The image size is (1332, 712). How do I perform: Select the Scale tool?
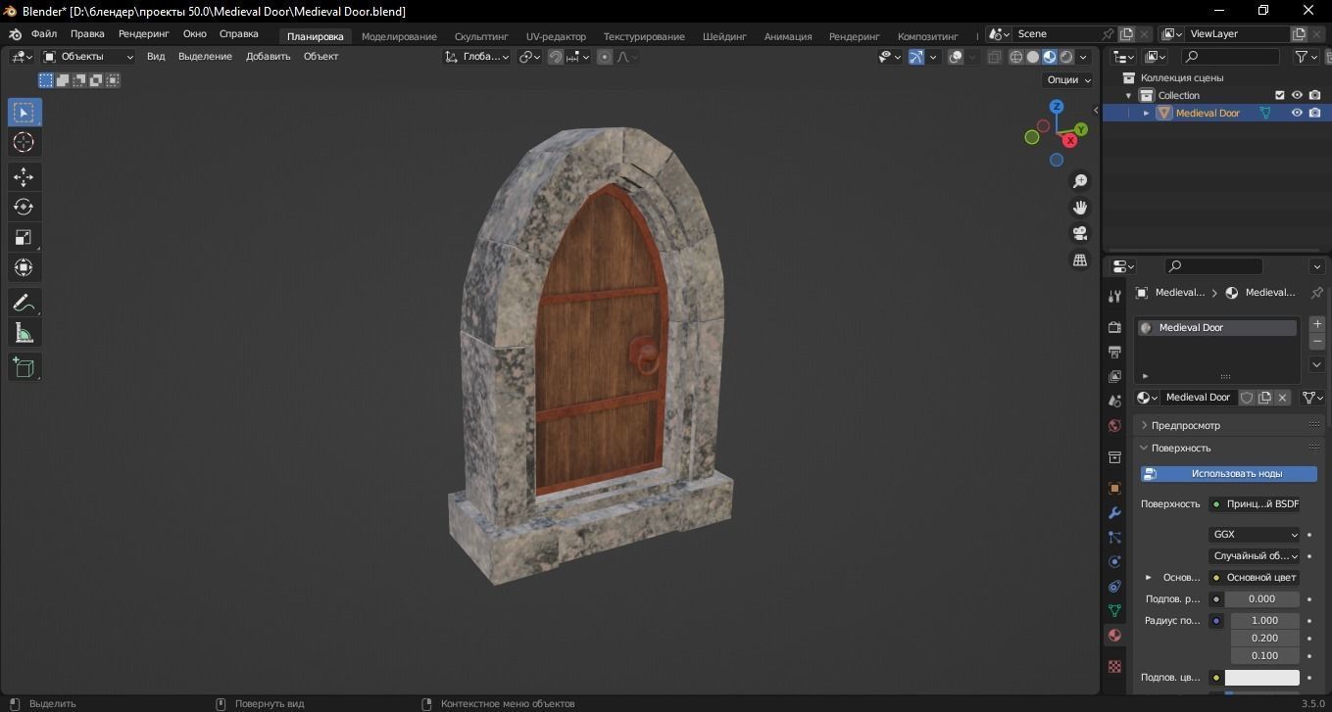point(25,237)
